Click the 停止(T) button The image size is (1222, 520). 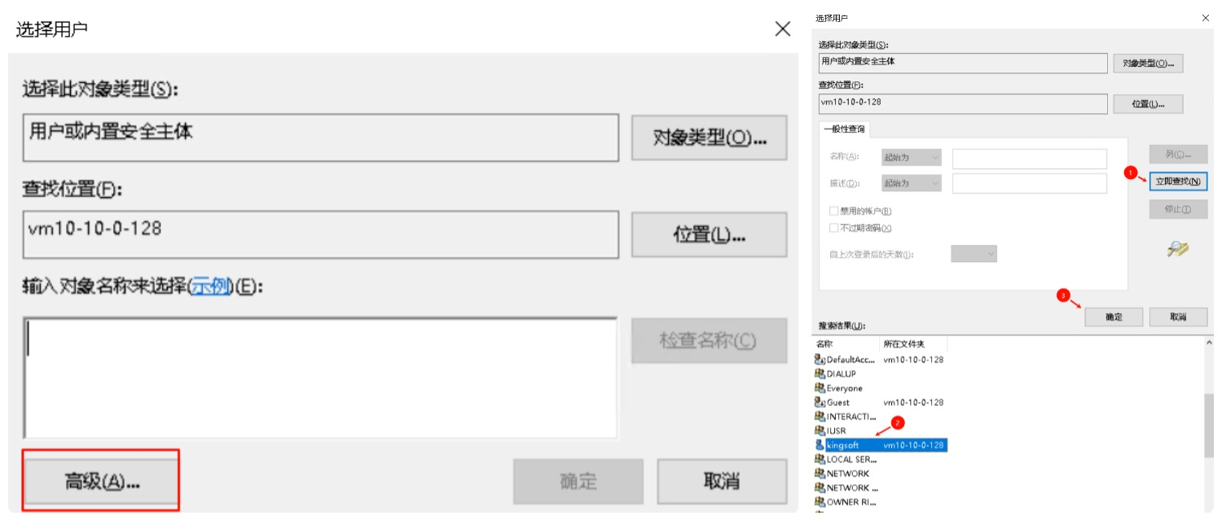1178,209
